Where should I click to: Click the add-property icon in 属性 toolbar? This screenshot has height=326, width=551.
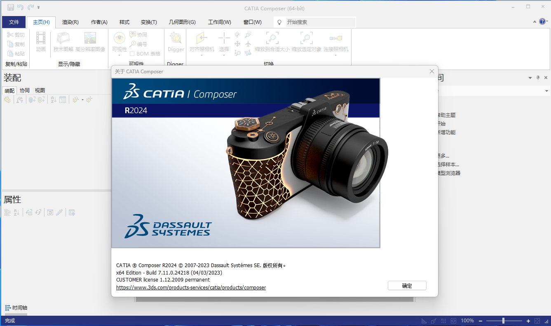(x=72, y=212)
